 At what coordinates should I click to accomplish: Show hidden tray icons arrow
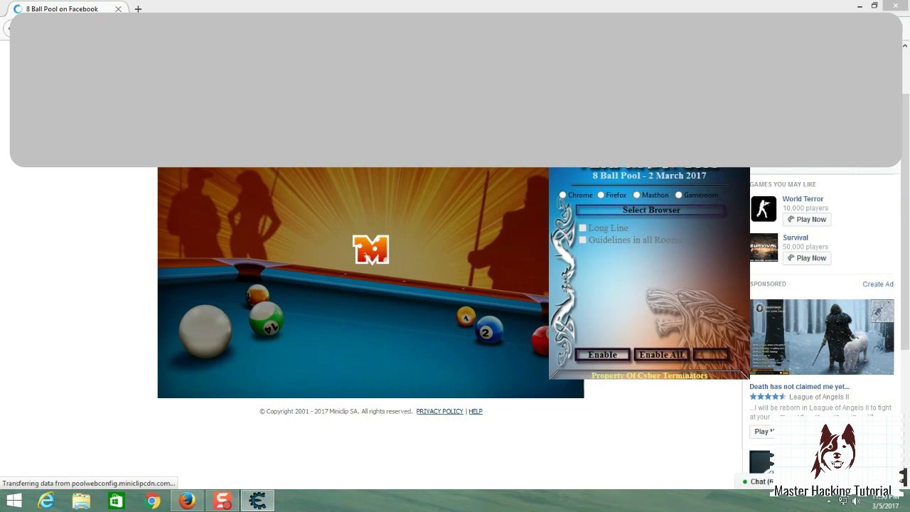click(829, 501)
